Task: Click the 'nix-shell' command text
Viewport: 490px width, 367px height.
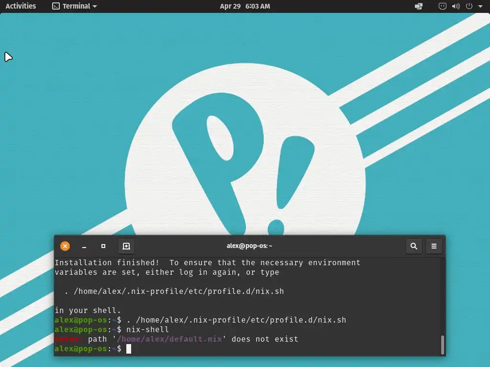Action: (147, 330)
